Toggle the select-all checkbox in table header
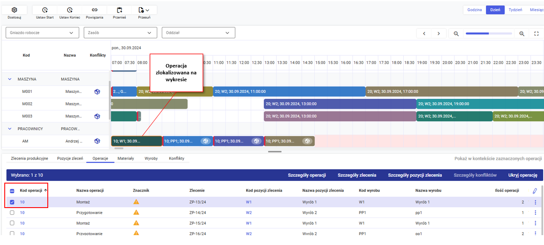 (x=12, y=191)
